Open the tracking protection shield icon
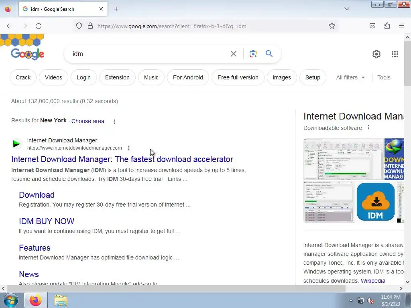The image size is (411, 308). click(79, 26)
